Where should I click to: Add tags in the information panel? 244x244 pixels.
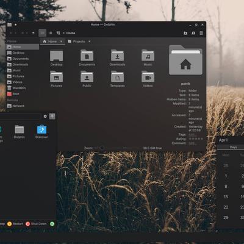pos(192,135)
